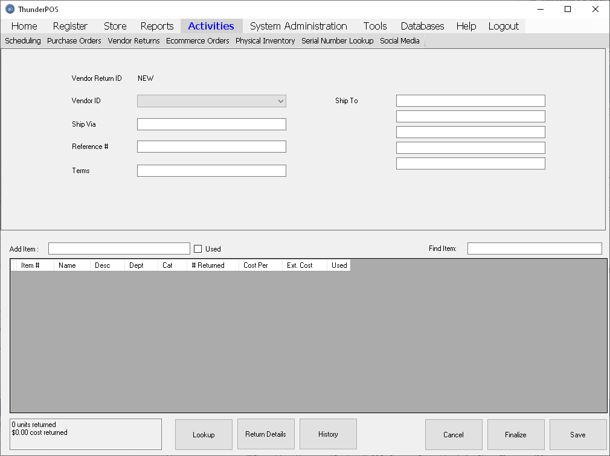
Task: Click the Find Item search field
Action: (535, 249)
